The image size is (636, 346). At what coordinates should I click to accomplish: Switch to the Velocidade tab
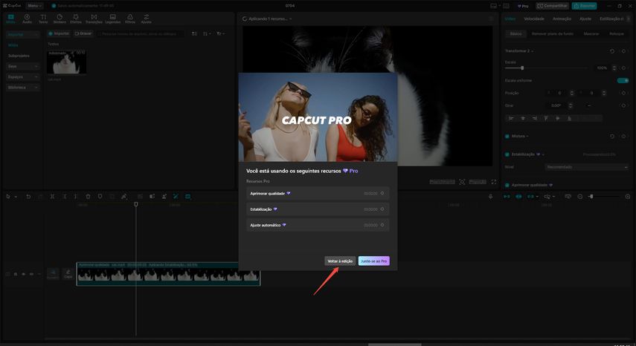tap(534, 19)
